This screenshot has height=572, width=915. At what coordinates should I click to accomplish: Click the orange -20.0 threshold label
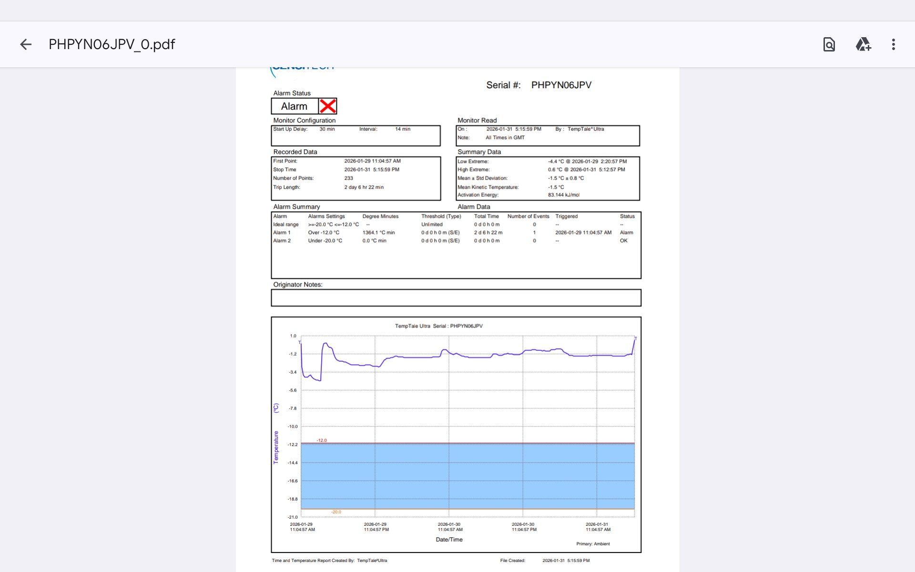[x=336, y=512]
